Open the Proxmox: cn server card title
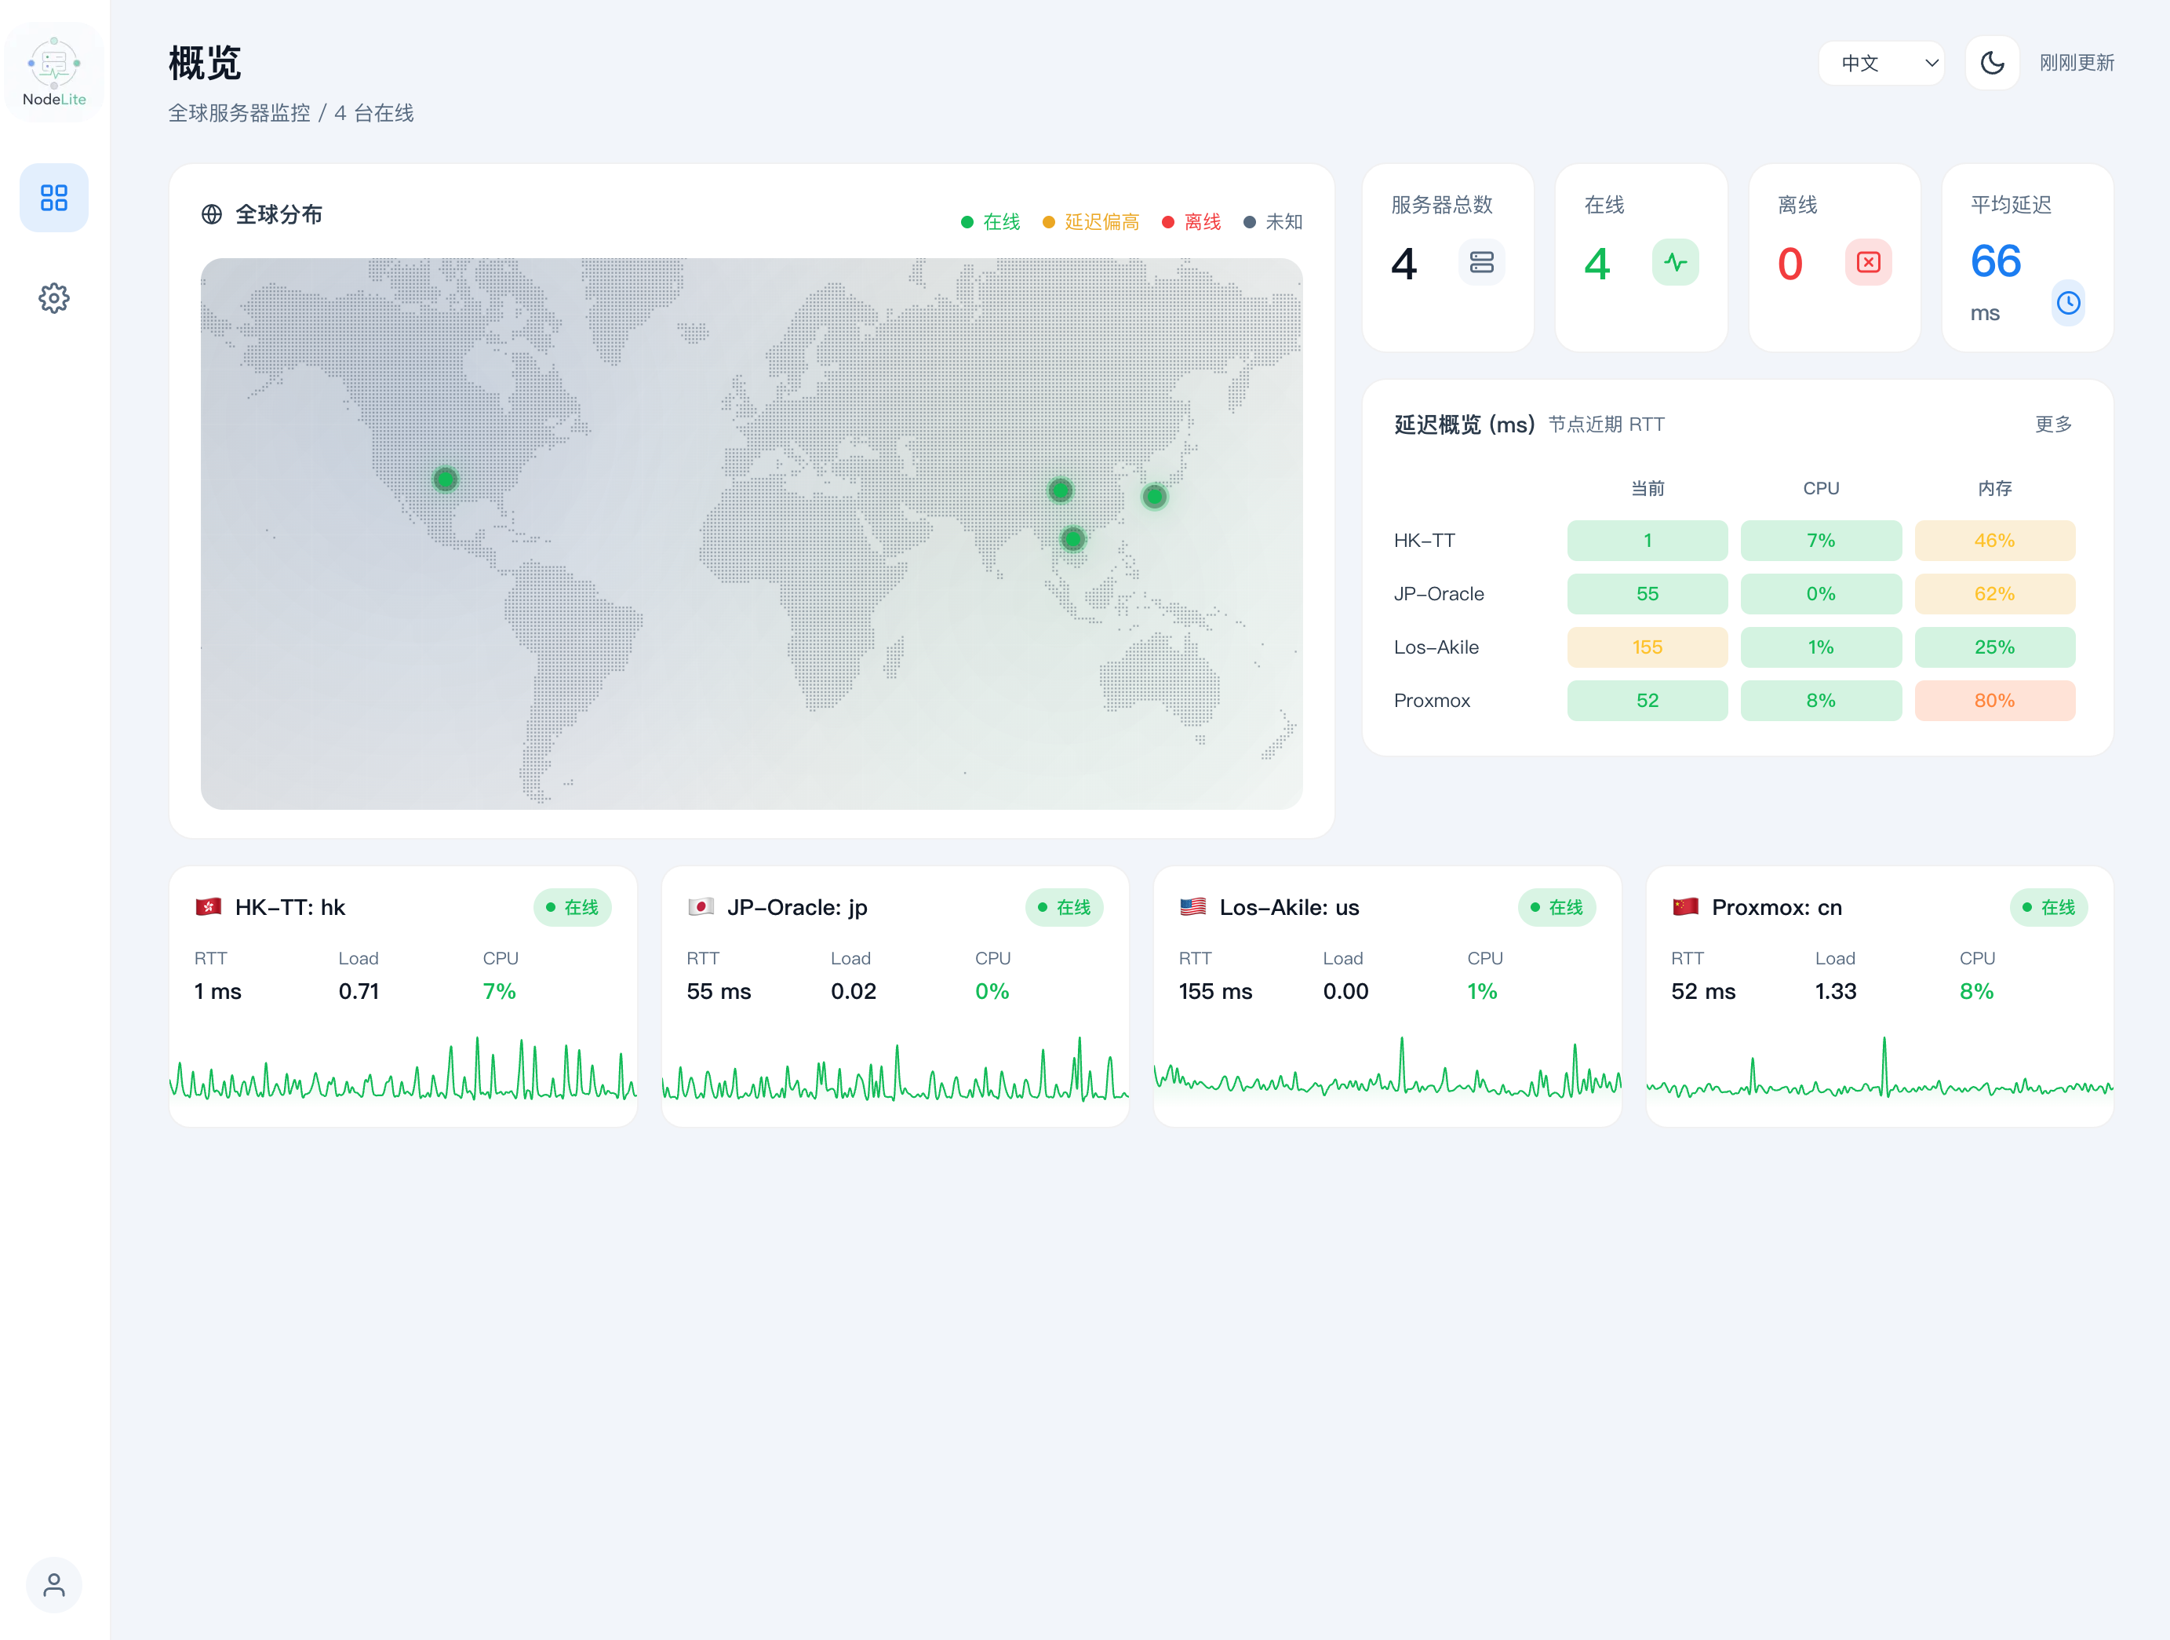Image resolution: width=2170 pixels, height=1640 pixels. tap(1777, 908)
